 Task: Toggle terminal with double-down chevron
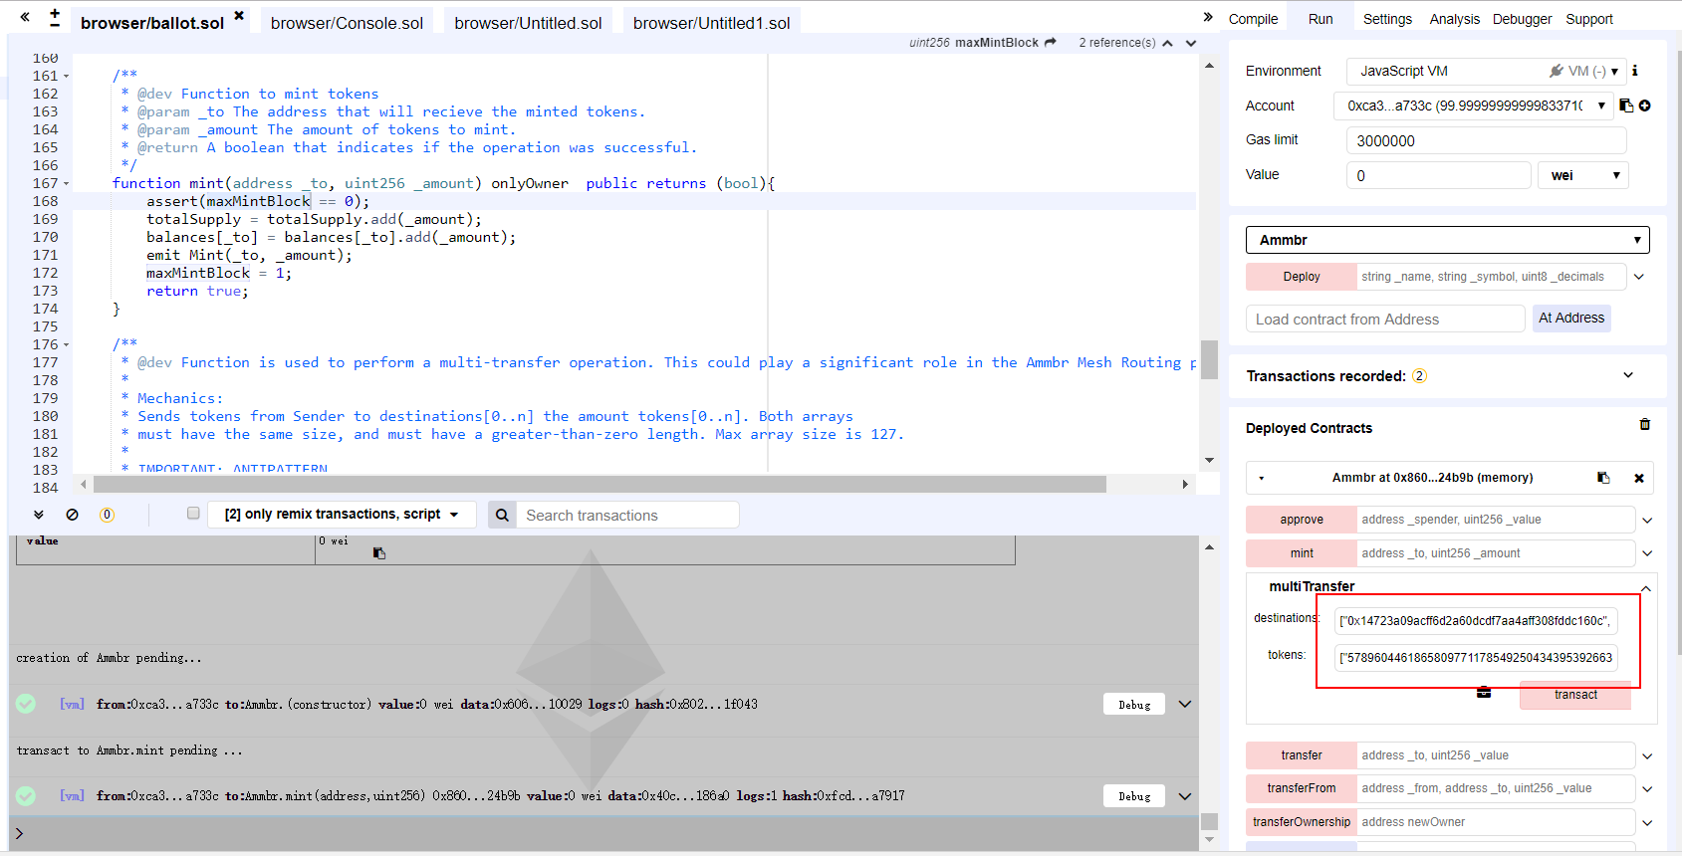39,515
